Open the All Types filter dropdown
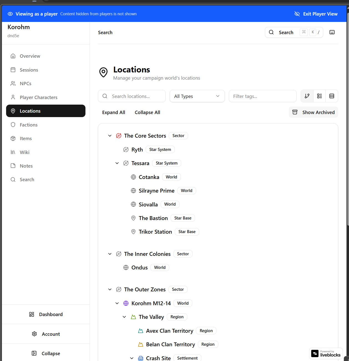 197,96
